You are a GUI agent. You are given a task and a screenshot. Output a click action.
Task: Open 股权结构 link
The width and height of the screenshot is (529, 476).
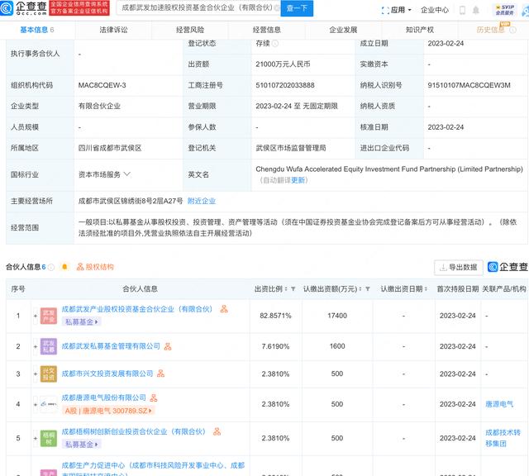tap(96, 267)
